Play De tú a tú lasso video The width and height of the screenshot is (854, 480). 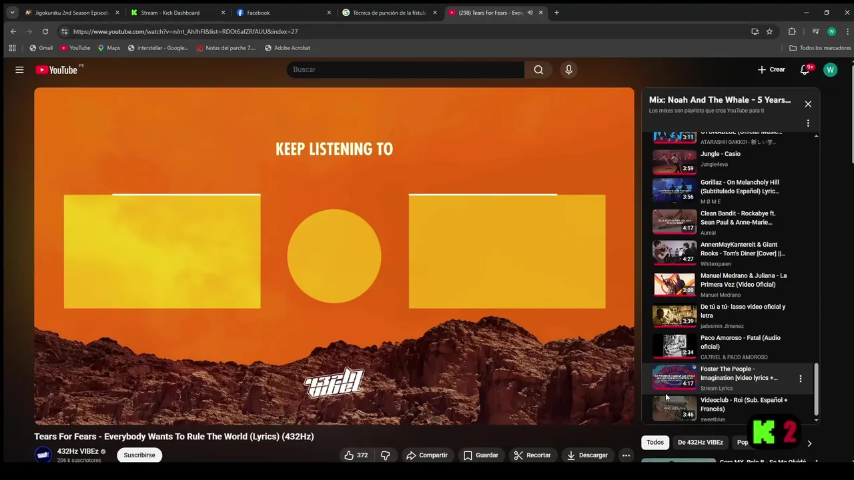point(728,315)
